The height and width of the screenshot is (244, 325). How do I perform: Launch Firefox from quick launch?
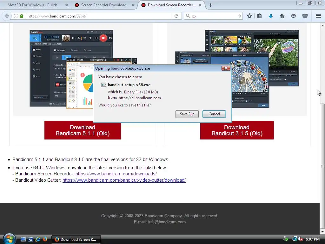45,239
